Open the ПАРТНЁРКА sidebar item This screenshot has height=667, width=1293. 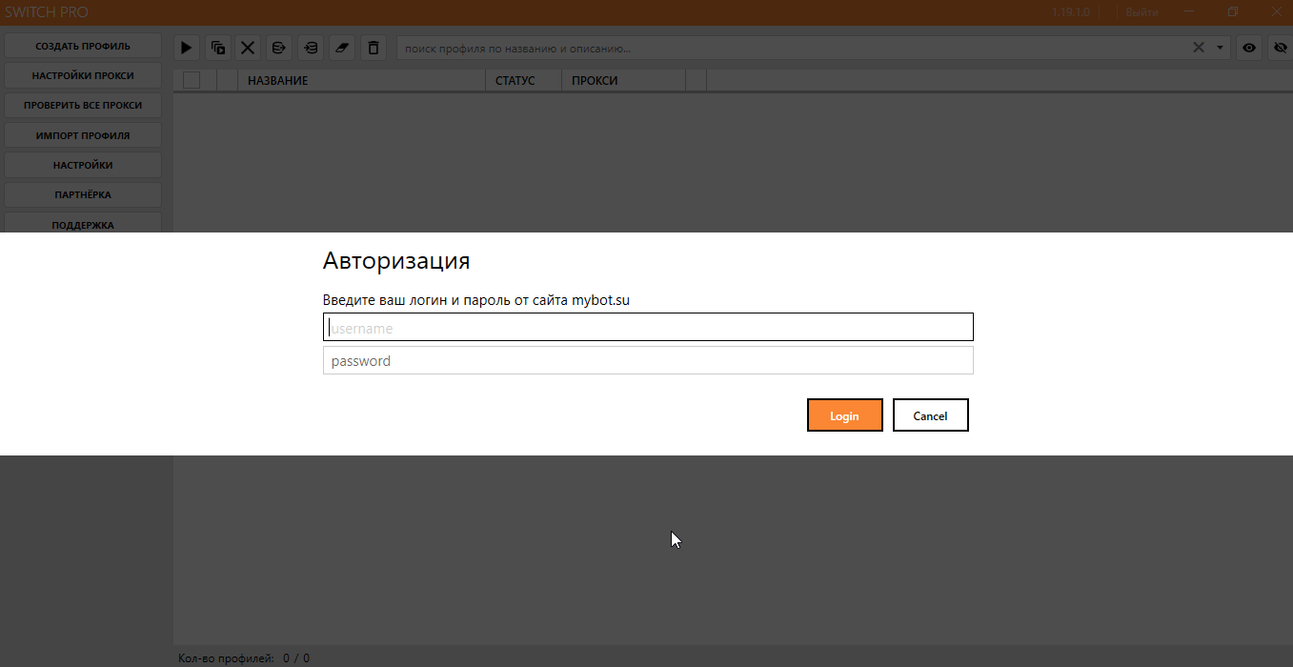point(83,194)
